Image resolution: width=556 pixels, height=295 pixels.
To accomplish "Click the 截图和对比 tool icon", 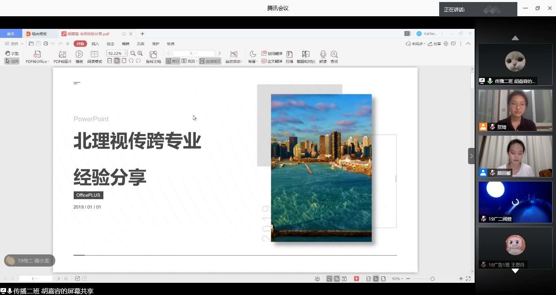I will click(x=306, y=54).
